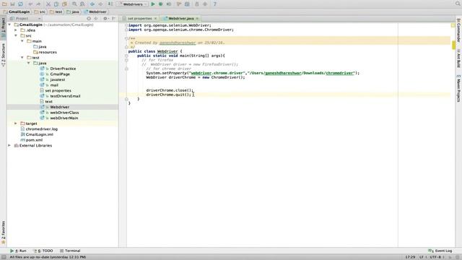Collapse the GmailLogin root tree node

click(9, 25)
